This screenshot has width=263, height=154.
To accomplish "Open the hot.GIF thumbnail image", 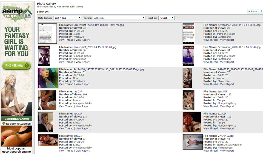I will [x=45, y=122].
